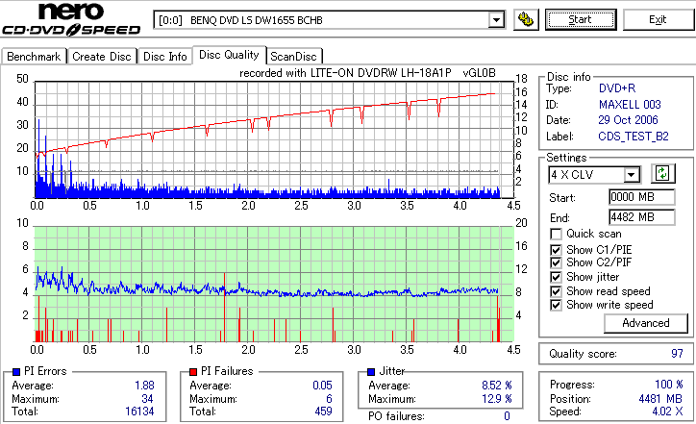Click PI Failures average 0.05
This screenshot has height=424, width=696.
(322, 386)
